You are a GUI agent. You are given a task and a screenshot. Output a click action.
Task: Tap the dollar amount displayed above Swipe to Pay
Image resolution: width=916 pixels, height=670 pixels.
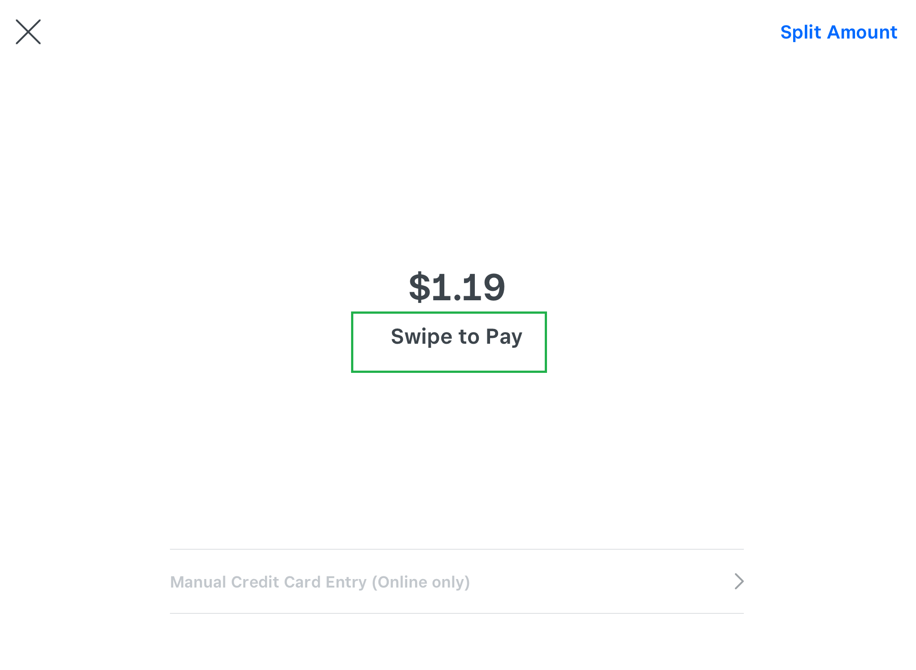click(457, 287)
